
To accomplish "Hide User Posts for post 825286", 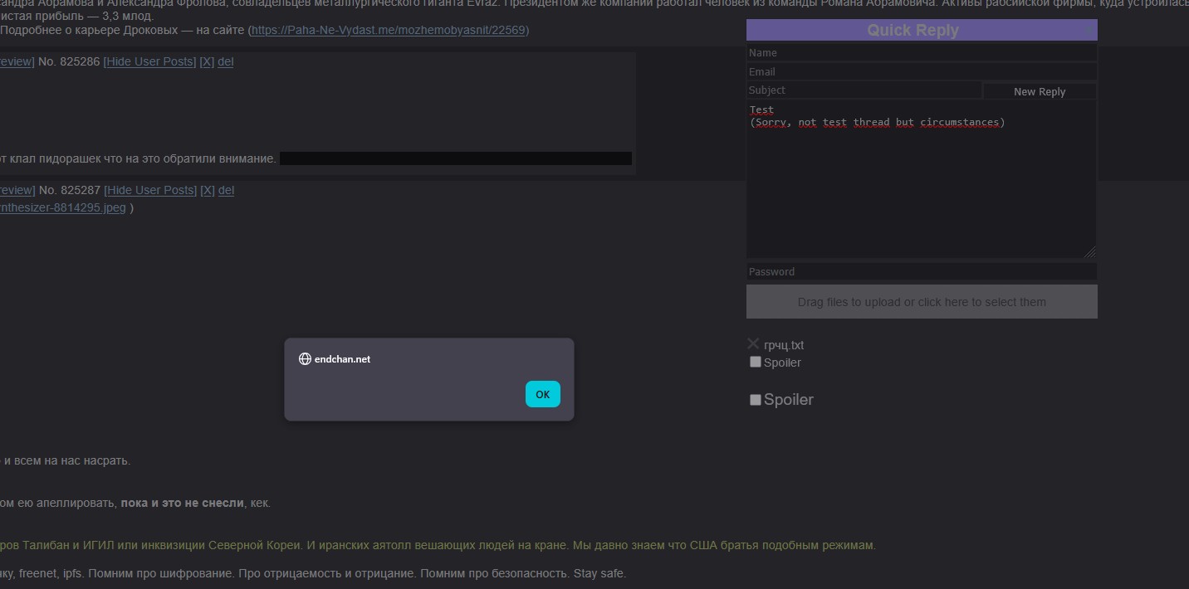I will 149,61.
